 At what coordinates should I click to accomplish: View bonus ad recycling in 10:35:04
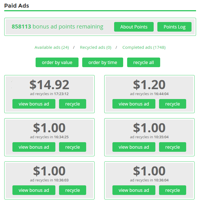(x=134, y=147)
